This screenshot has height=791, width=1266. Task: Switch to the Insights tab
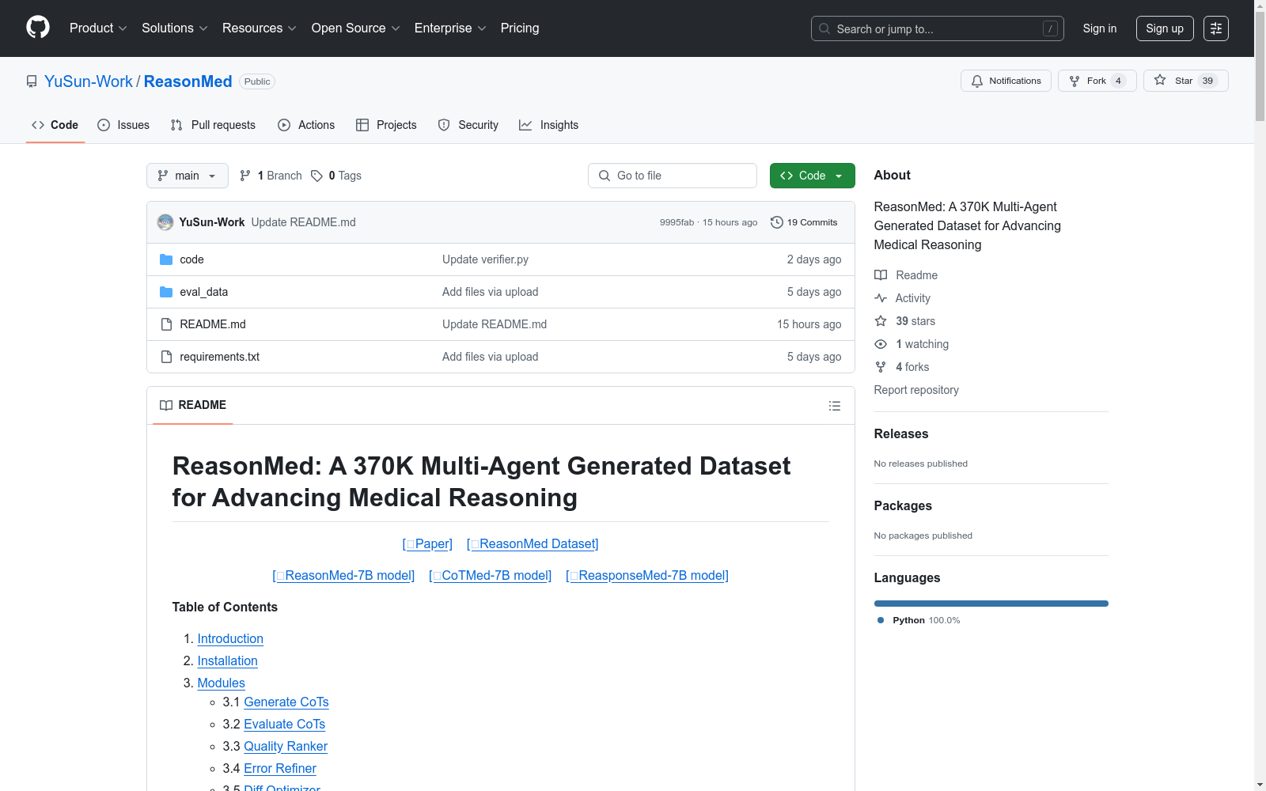pos(549,125)
